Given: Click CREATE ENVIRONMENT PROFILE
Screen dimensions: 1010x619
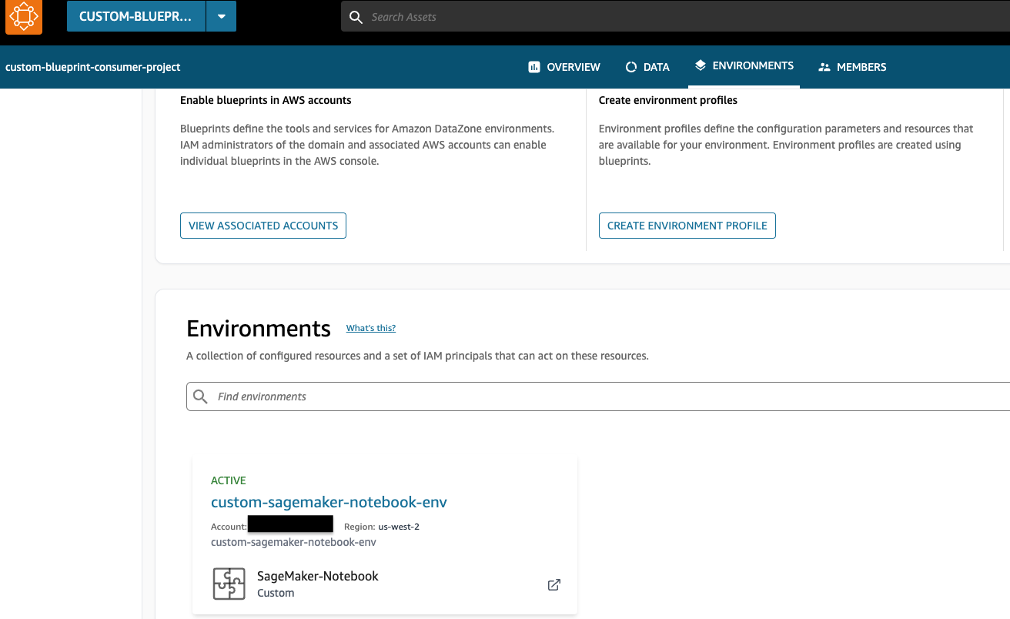Looking at the screenshot, I should click(x=687, y=225).
